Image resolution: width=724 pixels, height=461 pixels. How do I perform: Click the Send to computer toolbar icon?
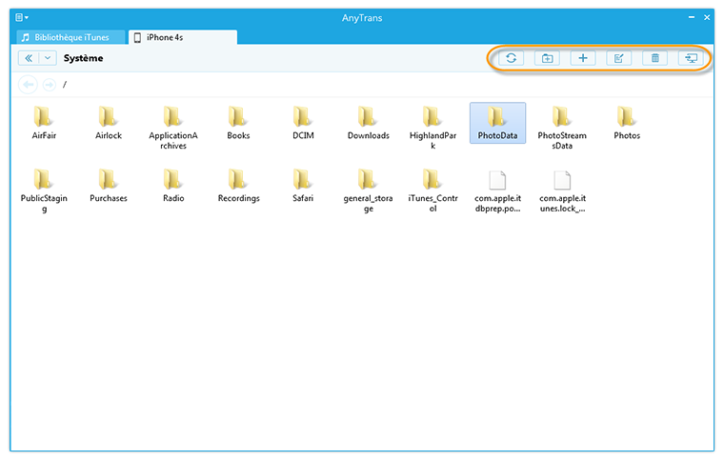(691, 58)
